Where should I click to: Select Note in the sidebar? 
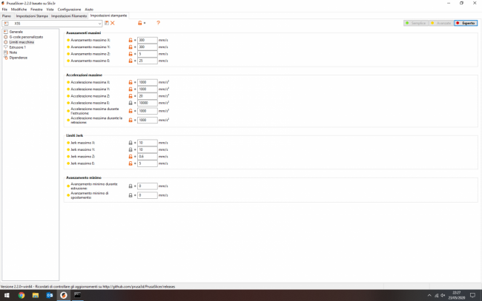13,53
